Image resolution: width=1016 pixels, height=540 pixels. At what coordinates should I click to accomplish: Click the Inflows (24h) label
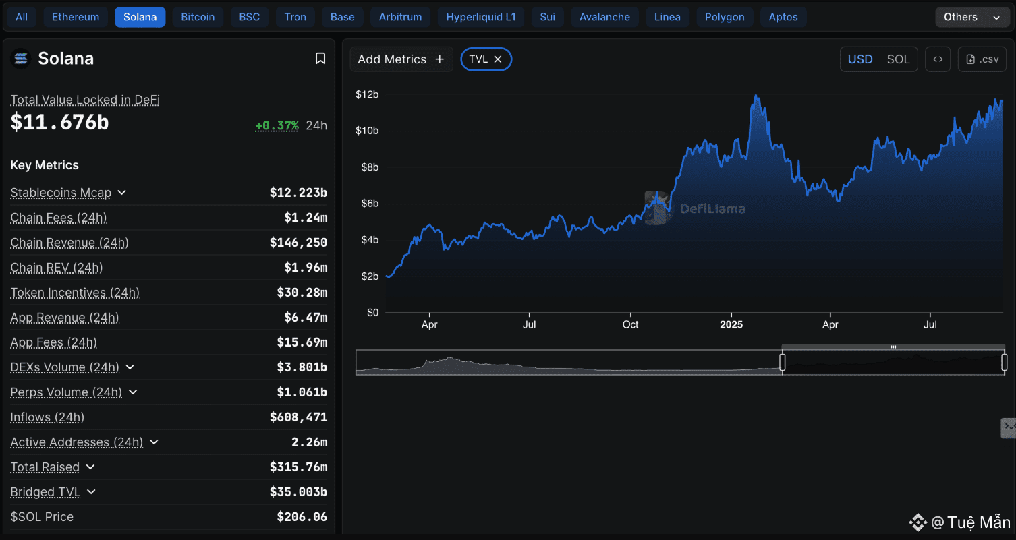coord(47,417)
